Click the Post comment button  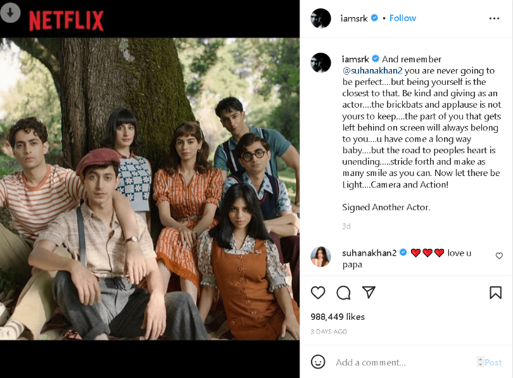click(493, 362)
